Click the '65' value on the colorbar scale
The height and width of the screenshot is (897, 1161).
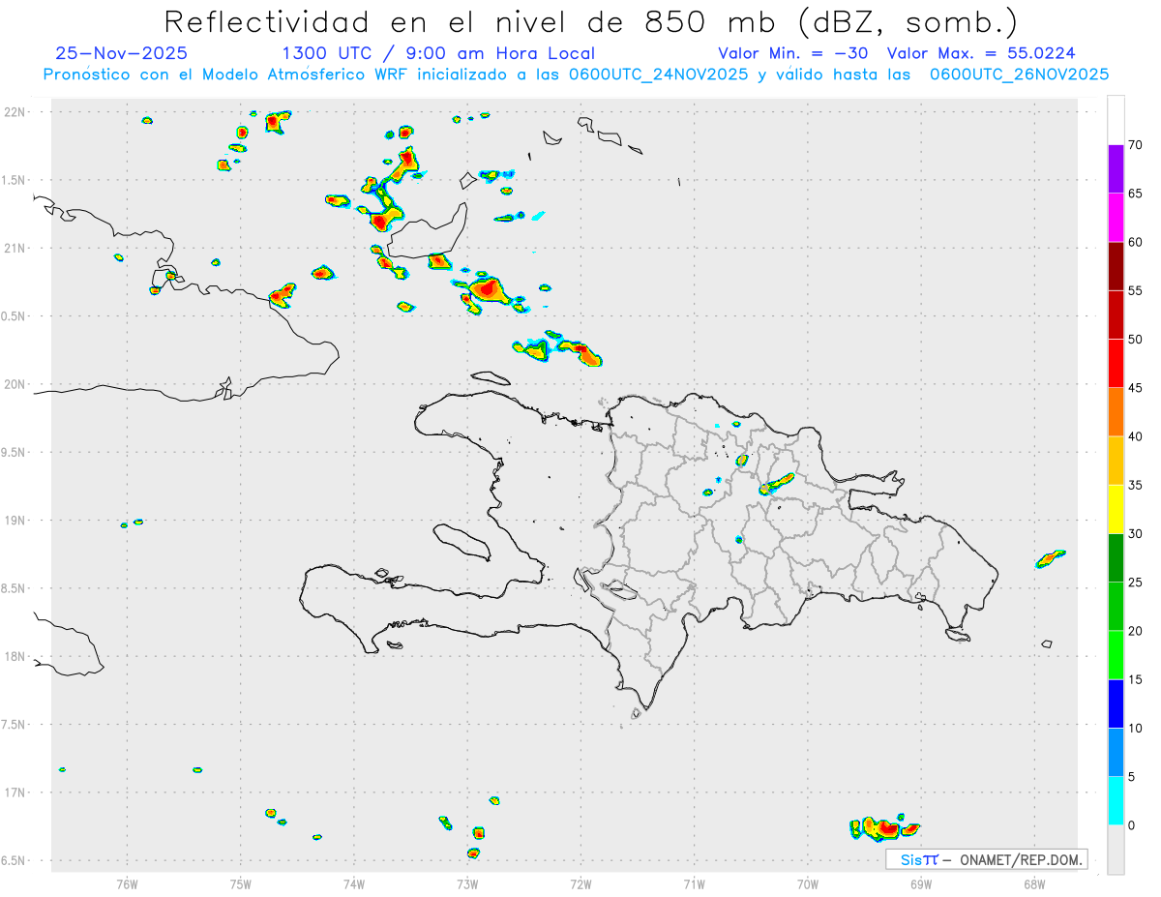(1135, 194)
